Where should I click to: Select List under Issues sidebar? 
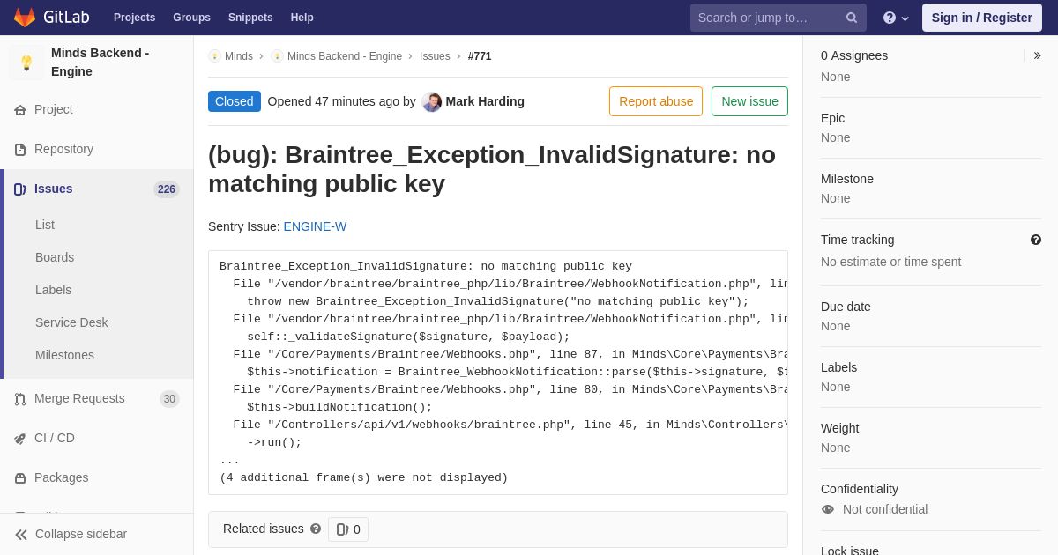pyautogui.click(x=45, y=225)
